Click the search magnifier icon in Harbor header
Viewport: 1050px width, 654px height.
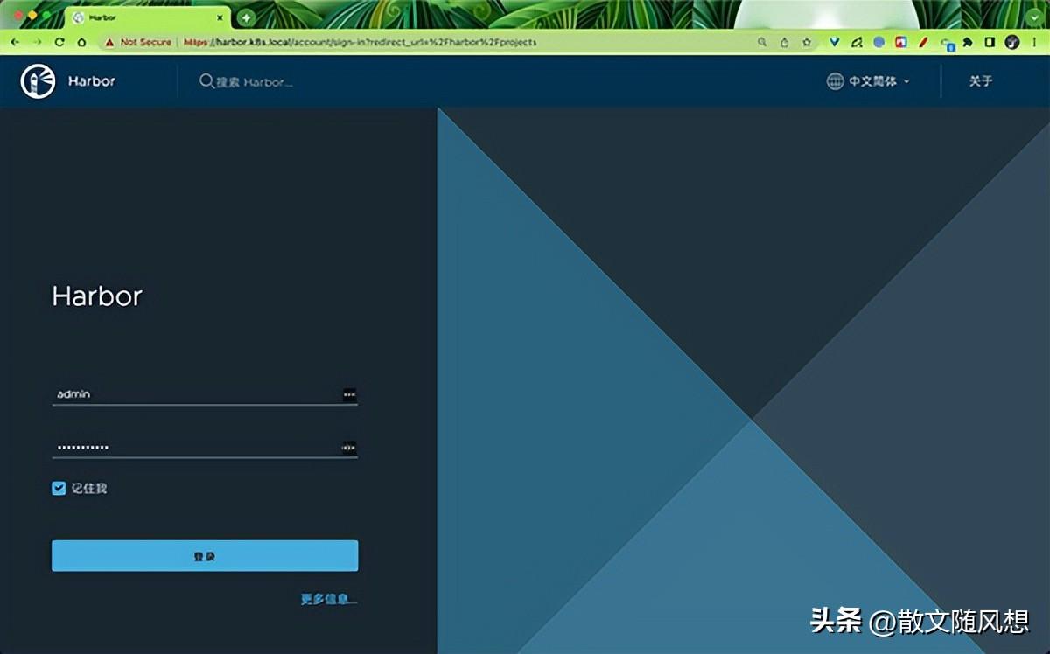(x=206, y=81)
